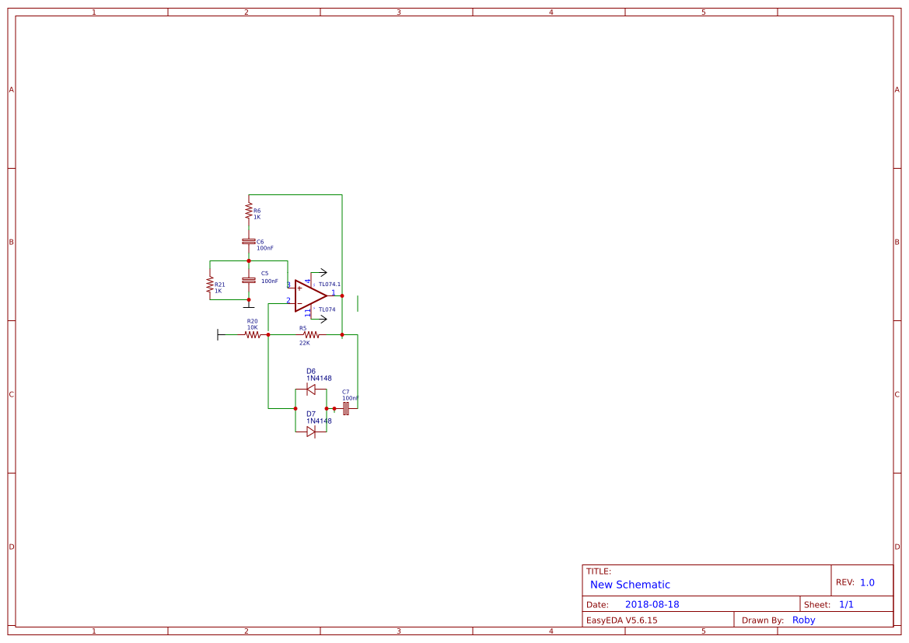Click pin 3 label on the op-amp

[288, 285]
